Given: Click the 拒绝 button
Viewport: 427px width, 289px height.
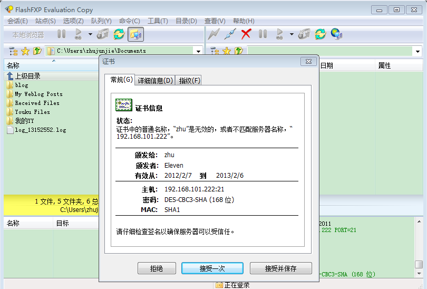Looking at the screenshot, I should (157, 268).
